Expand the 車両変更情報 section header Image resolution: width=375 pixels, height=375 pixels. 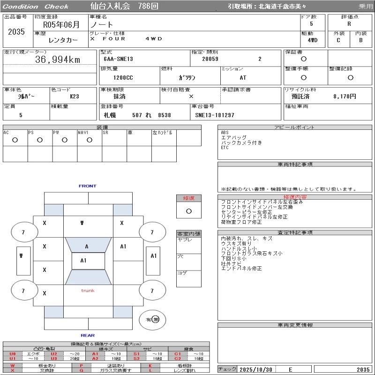click(295, 325)
